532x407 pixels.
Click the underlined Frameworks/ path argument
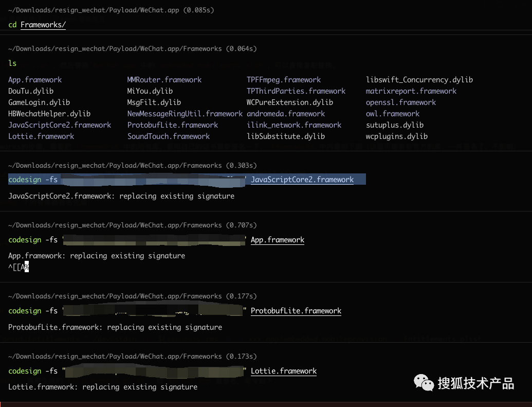43,25
